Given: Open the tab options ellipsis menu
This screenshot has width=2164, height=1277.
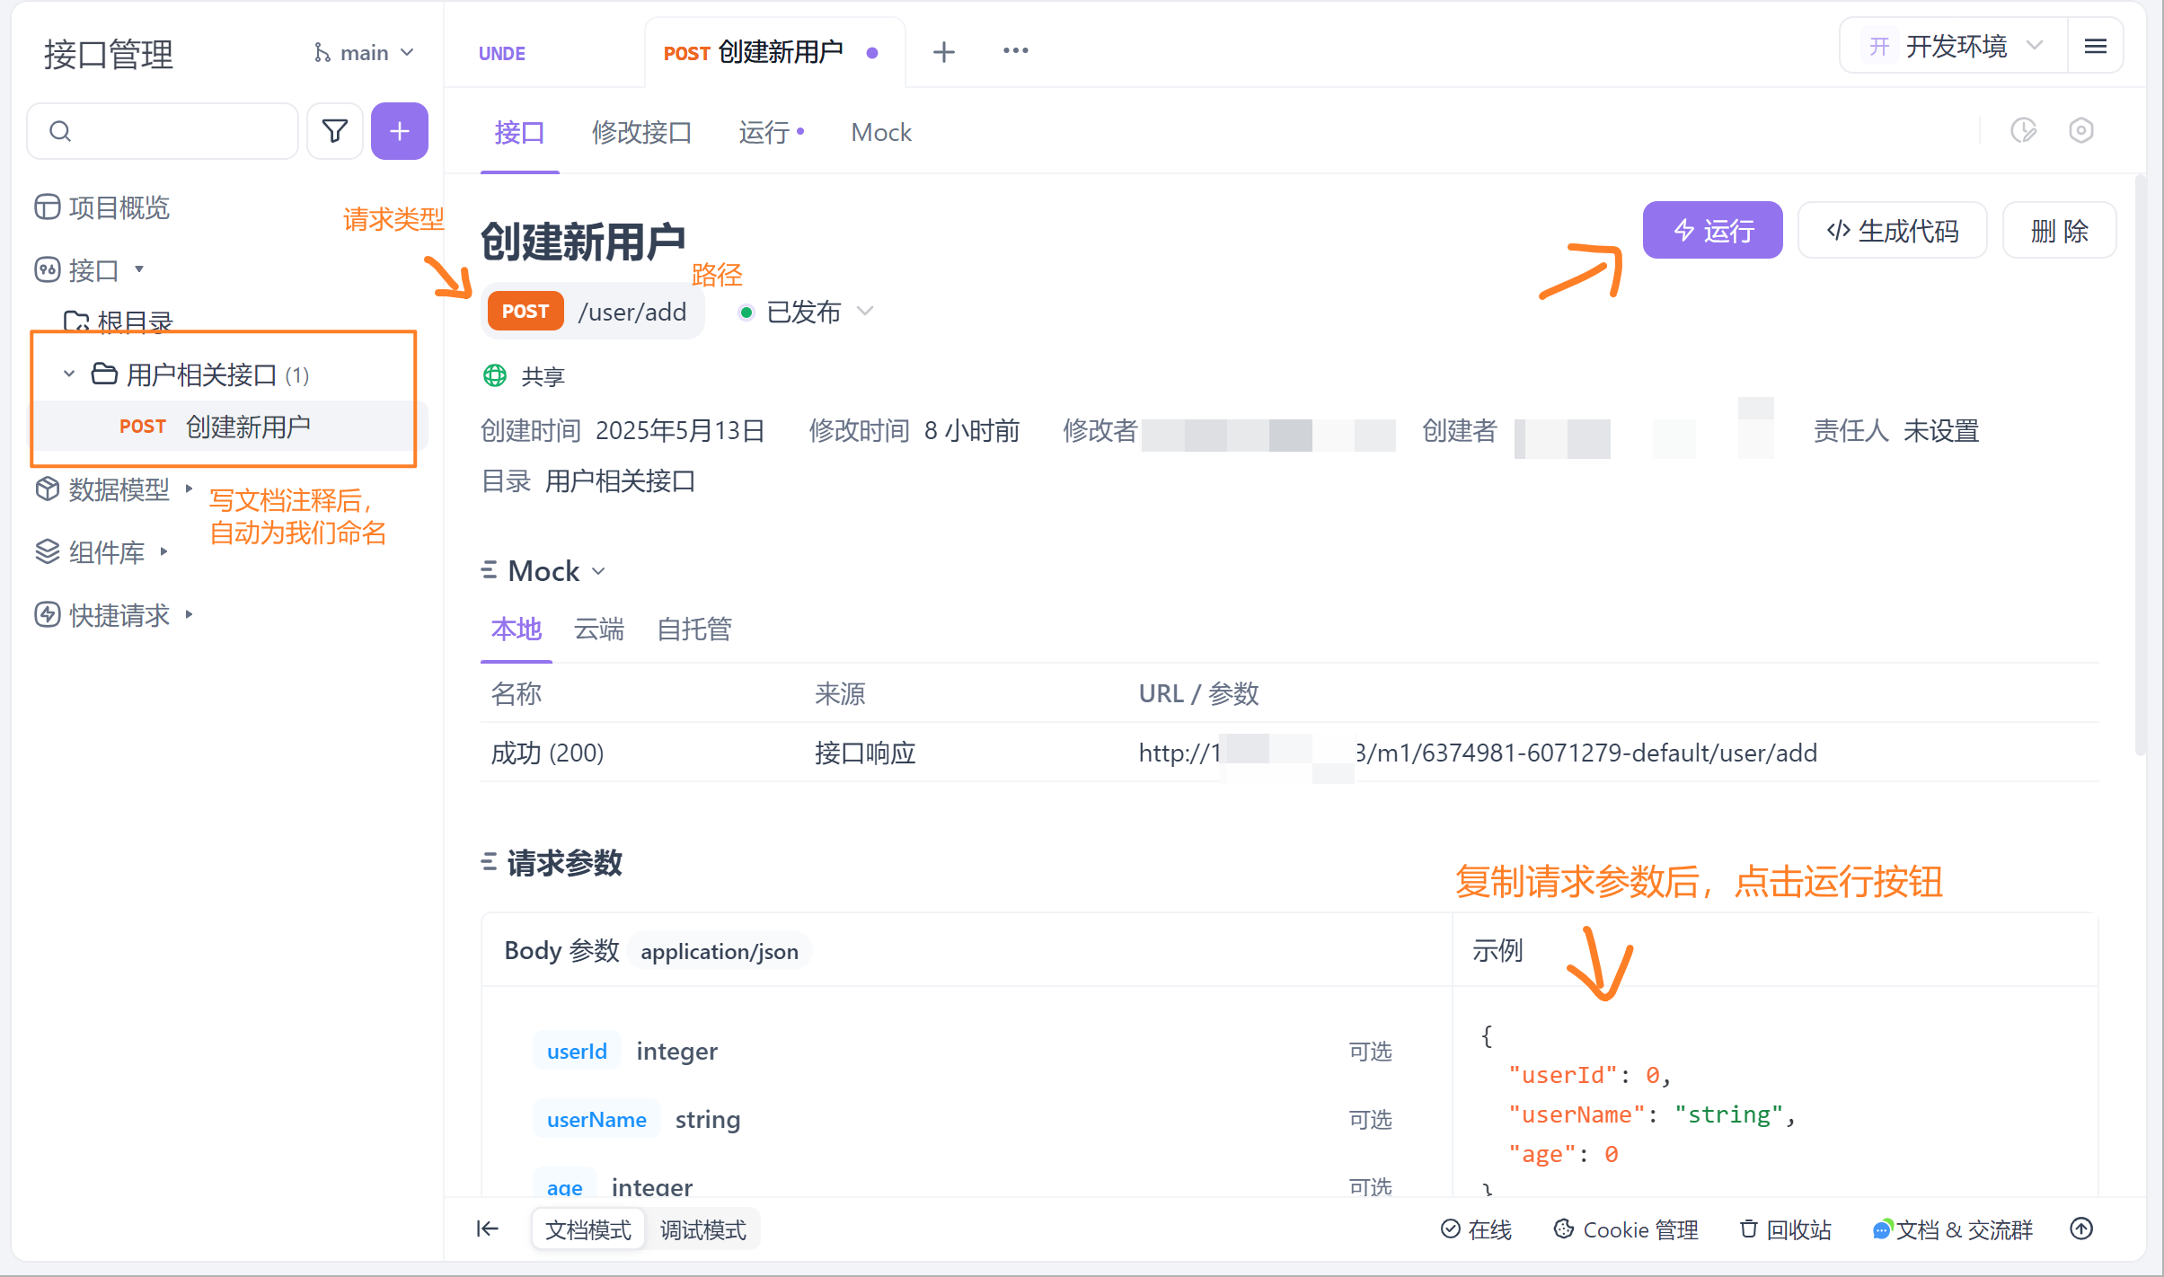Looking at the screenshot, I should click(1015, 51).
